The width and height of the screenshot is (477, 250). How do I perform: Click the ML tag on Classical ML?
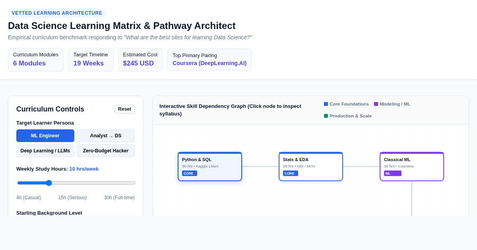393,173
